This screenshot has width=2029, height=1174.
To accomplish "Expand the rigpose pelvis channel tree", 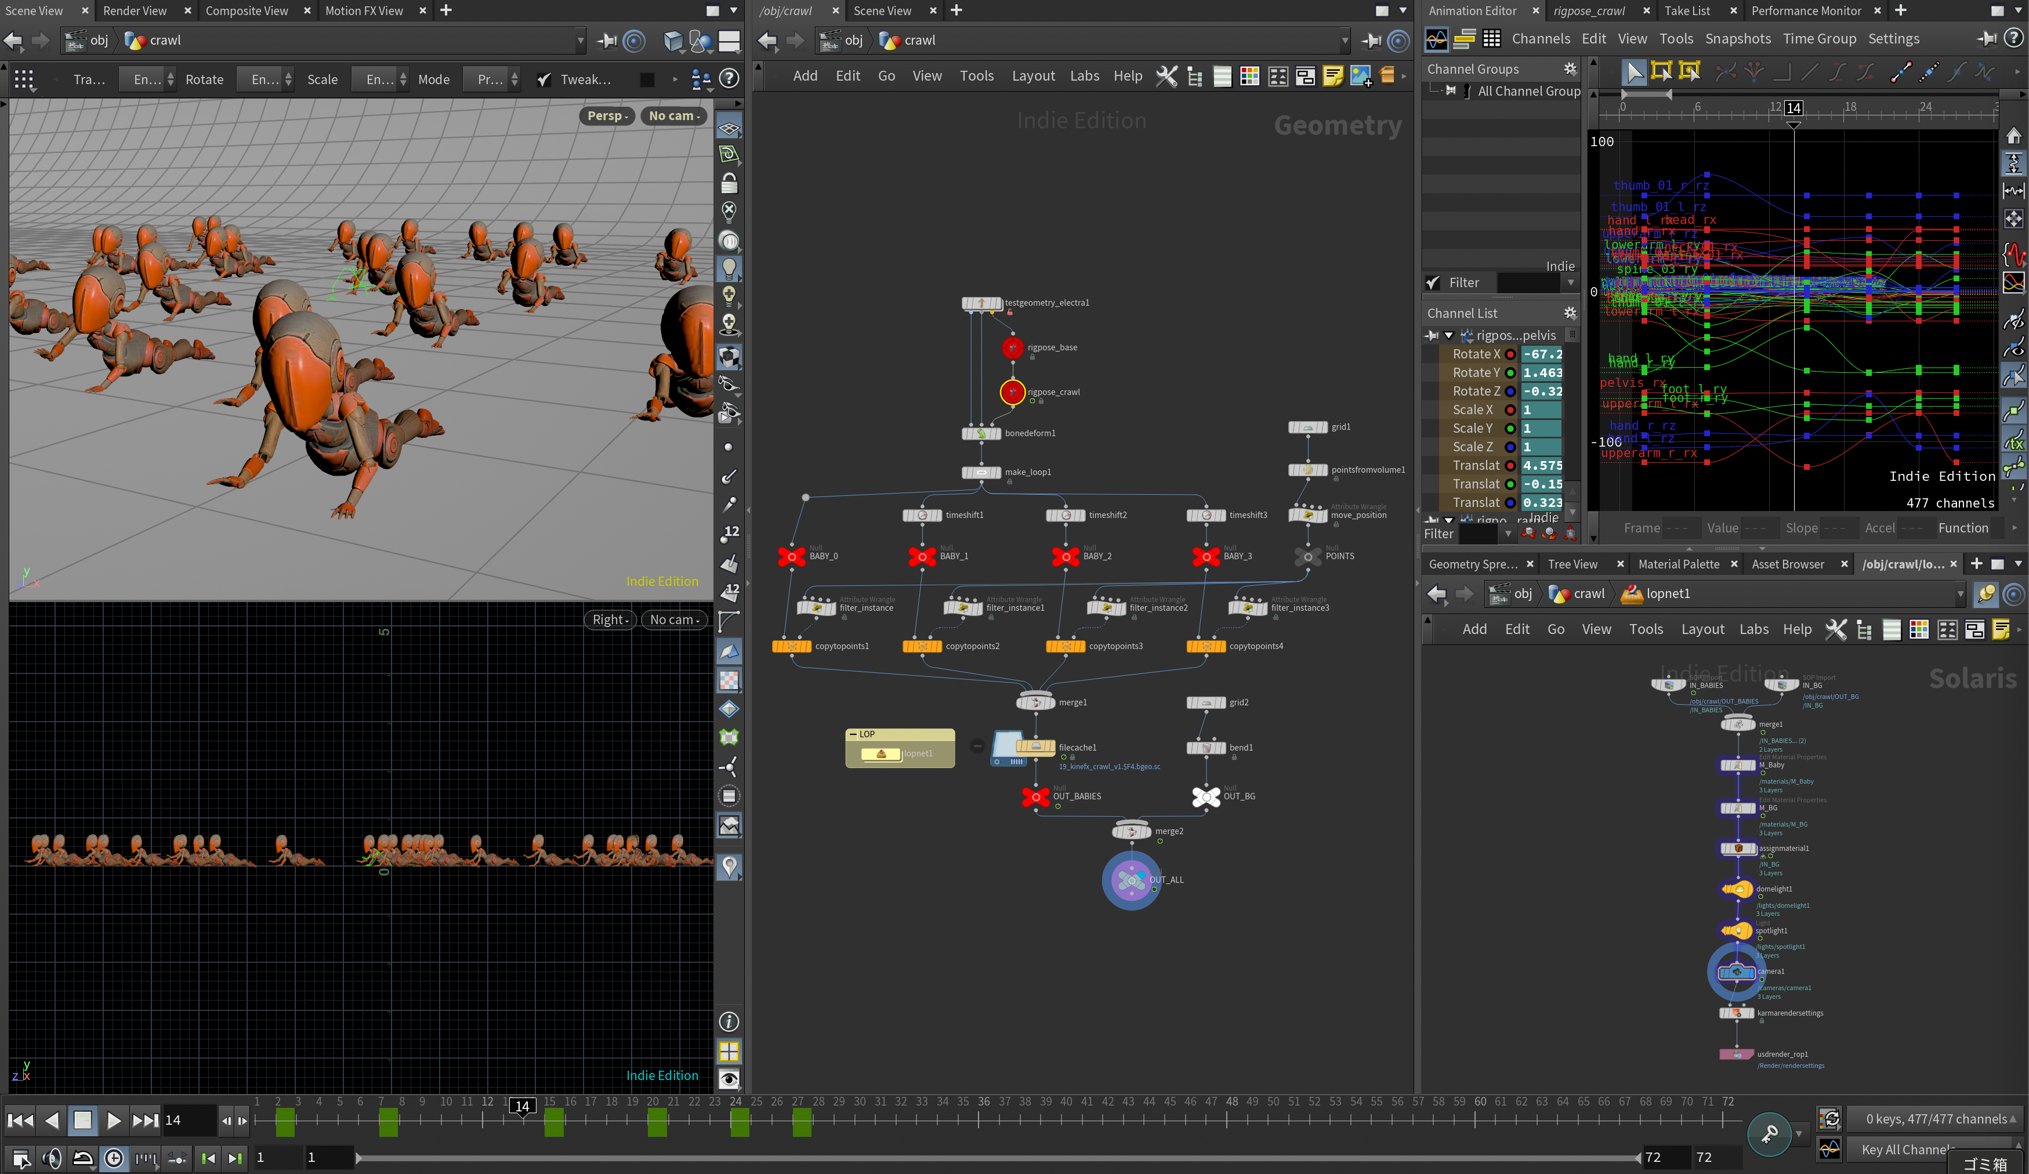I will tap(1448, 336).
